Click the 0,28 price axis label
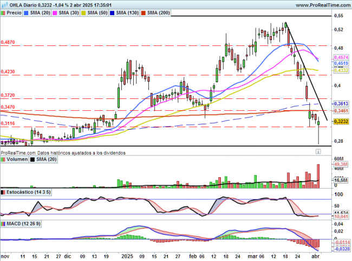Image resolution: width=352 pixels, height=261 pixels. (x=338, y=141)
